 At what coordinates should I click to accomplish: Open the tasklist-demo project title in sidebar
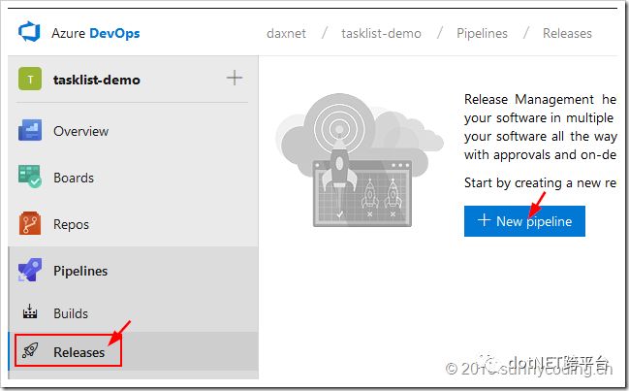[97, 80]
